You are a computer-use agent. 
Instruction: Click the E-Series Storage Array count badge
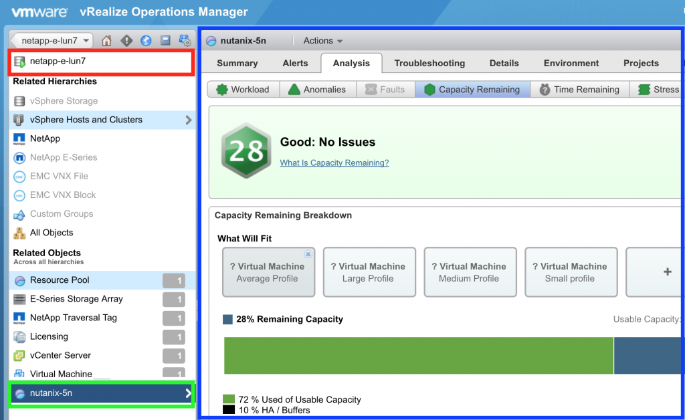point(174,299)
